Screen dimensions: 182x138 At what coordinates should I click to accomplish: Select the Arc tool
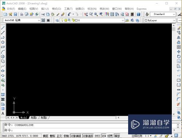[x=3, y=52]
